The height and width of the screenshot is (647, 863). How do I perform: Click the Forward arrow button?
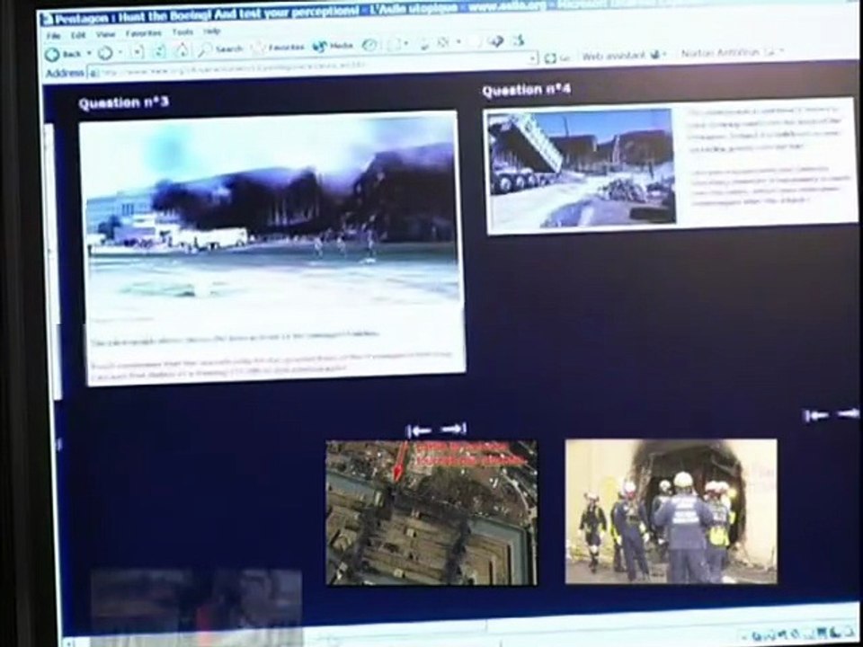coord(105,53)
